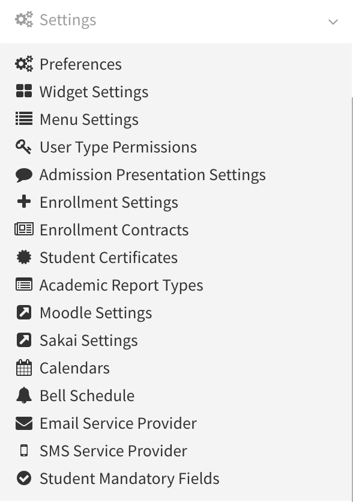Click the key icon for User Type Permissions
The image size is (353, 502).
(23, 147)
